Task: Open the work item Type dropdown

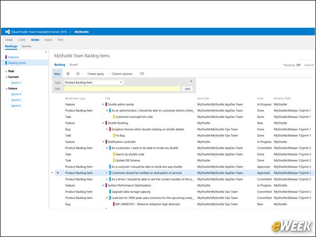Action: [x=94, y=82]
